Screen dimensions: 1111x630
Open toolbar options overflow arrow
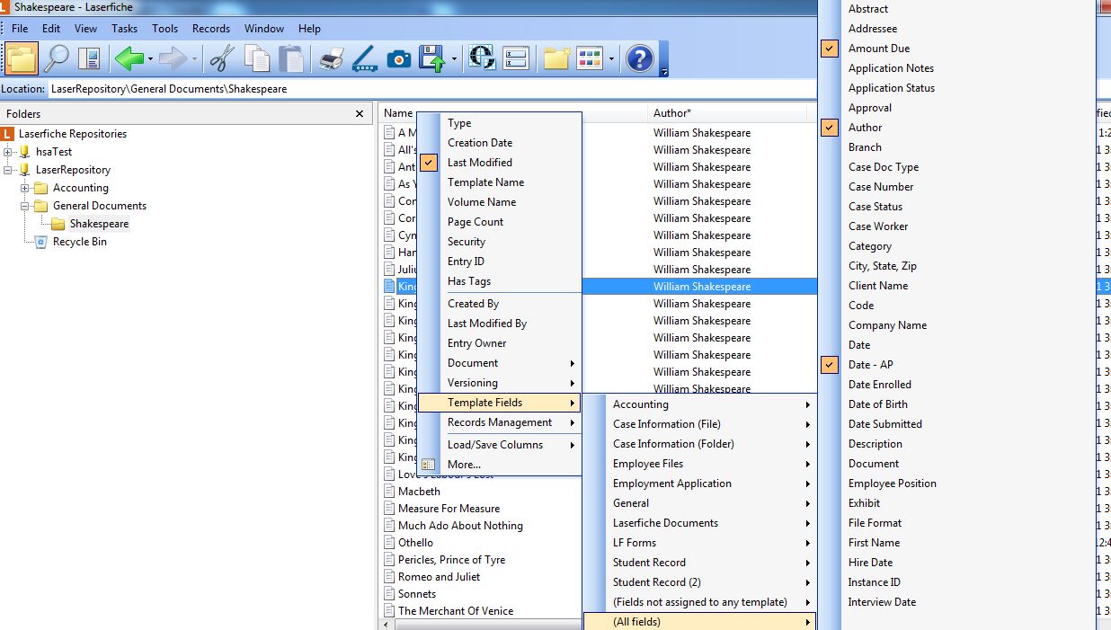pyautogui.click(x=663, y=71)
